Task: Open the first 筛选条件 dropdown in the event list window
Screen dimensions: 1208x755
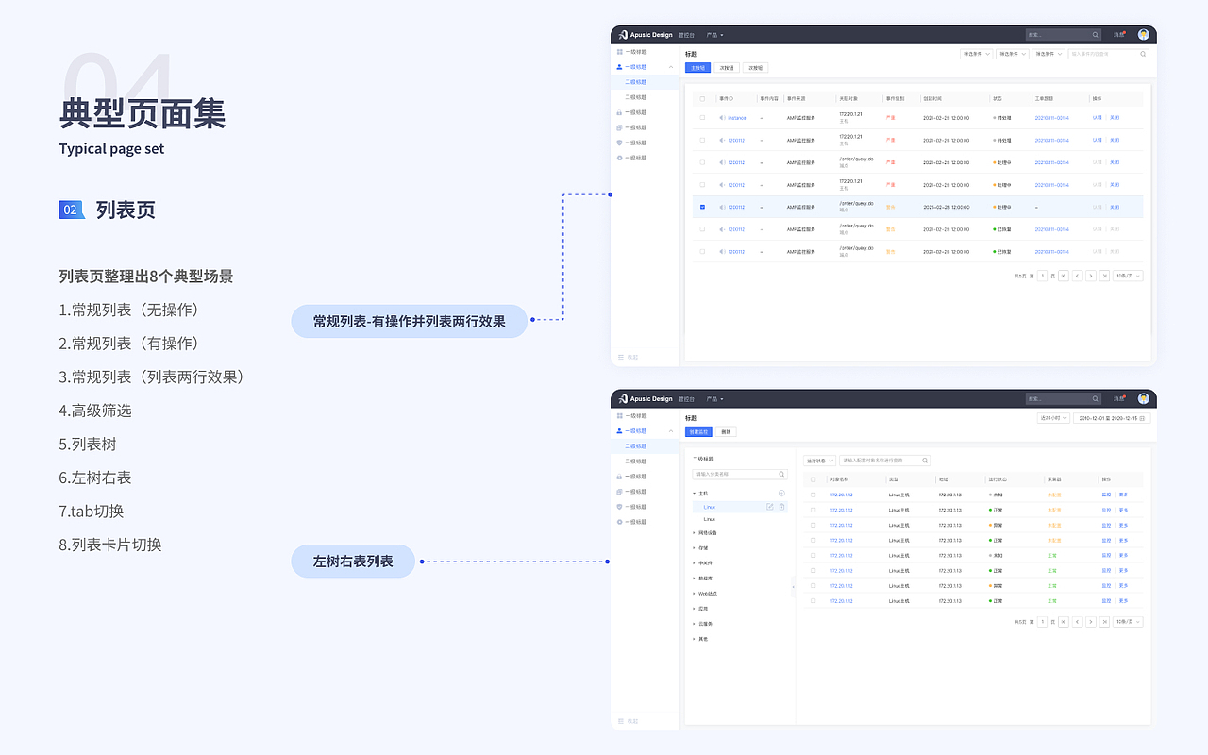Action: [x=977, y=54]
